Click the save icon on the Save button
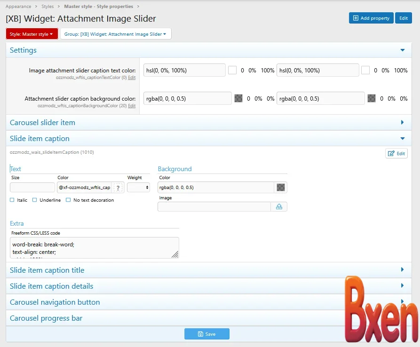Screen dimensions: 420x347 click(x=199, y=334)
